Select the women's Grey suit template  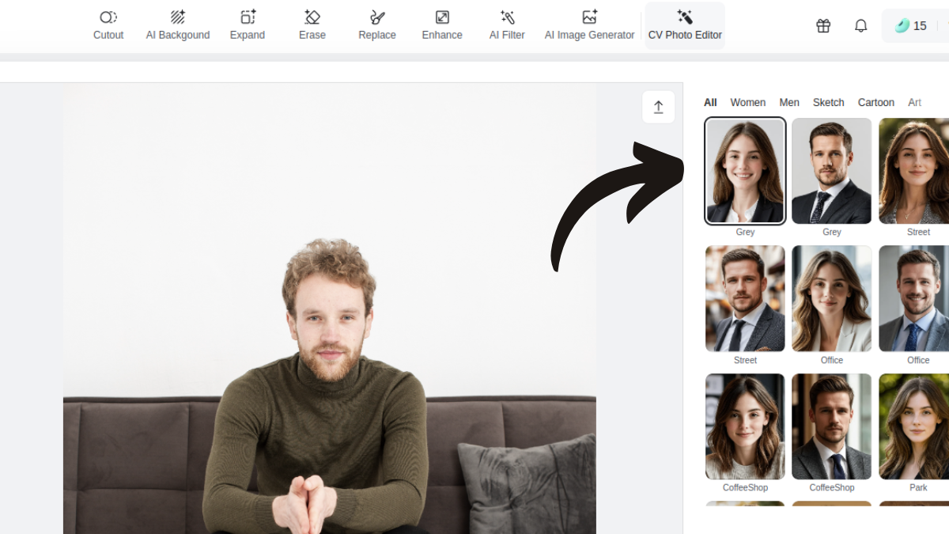744,170
